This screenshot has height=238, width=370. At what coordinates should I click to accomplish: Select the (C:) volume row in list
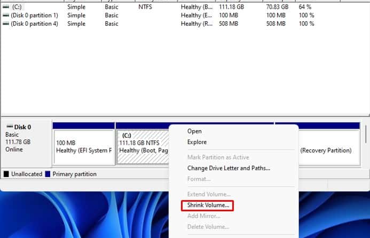[158, 7]
